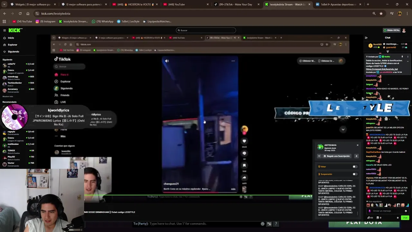Open Chrome media control icon

[x=392, y=14]
